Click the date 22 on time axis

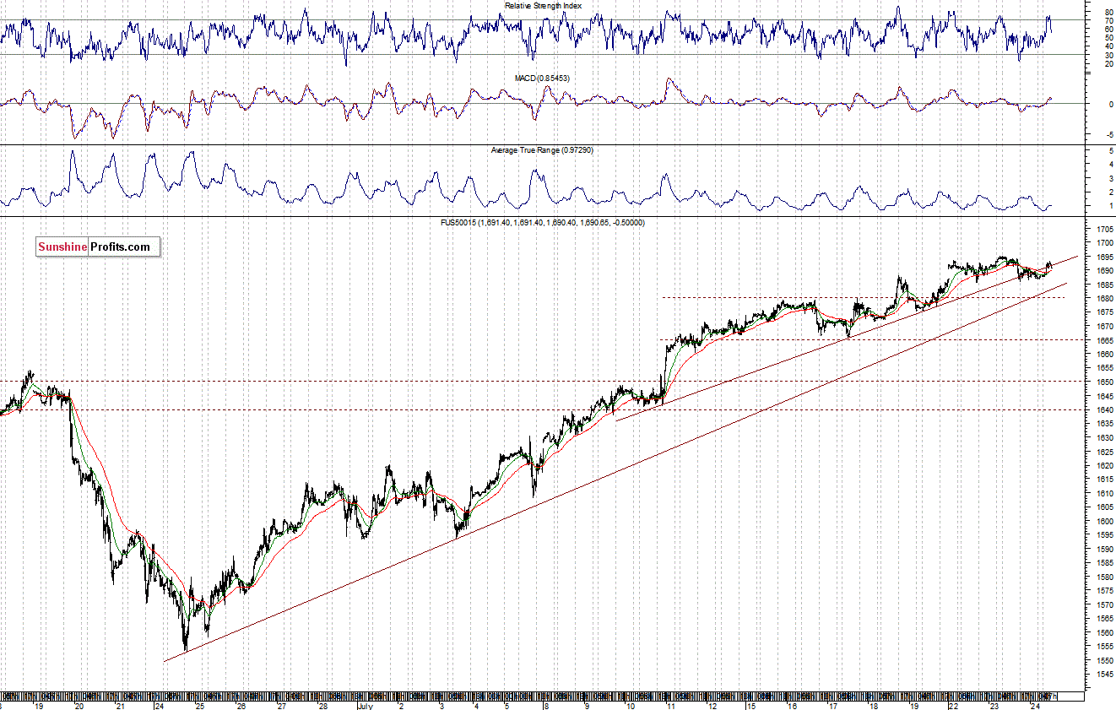tap(953, 705)
